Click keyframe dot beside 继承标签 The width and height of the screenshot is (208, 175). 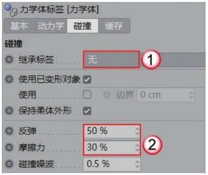(x=9, y=59)
